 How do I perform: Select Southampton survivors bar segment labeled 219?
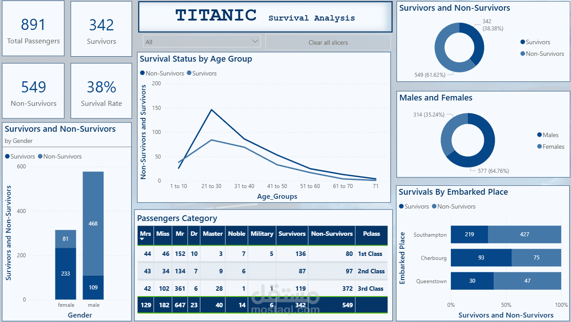point(469,234)
